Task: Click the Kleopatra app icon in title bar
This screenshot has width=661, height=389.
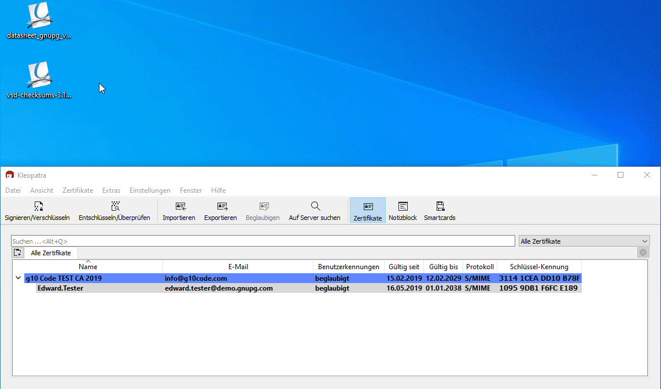Action: point(10,175)
